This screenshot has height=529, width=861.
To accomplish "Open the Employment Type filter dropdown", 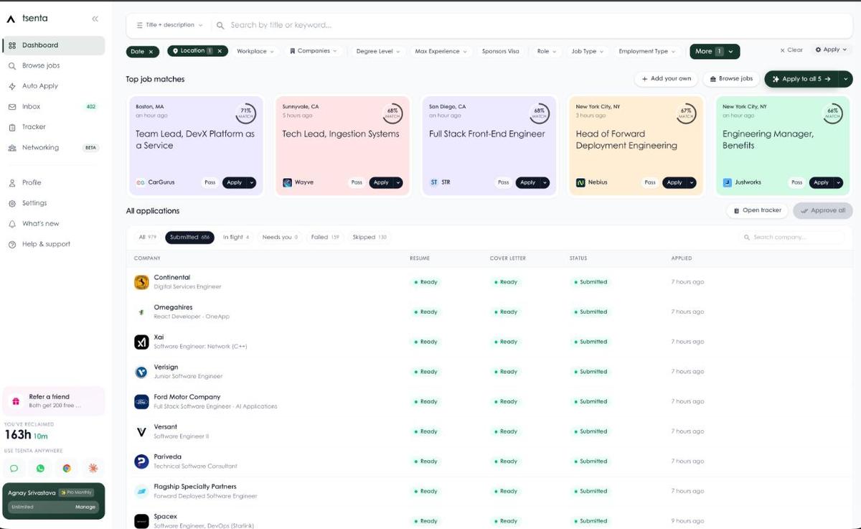I will click(x=648, y=52).
